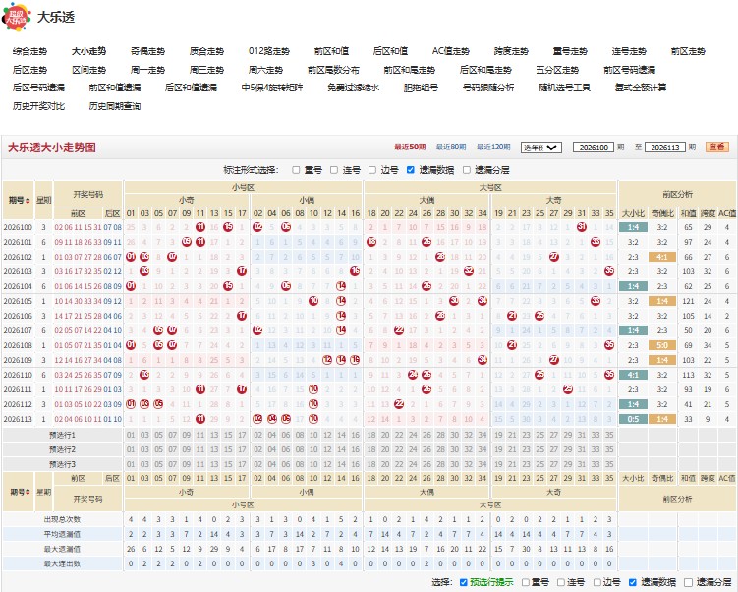Screen dimensions: 738x592
Task: Focus the start issue field 2026100
Action: click(594, 148)
